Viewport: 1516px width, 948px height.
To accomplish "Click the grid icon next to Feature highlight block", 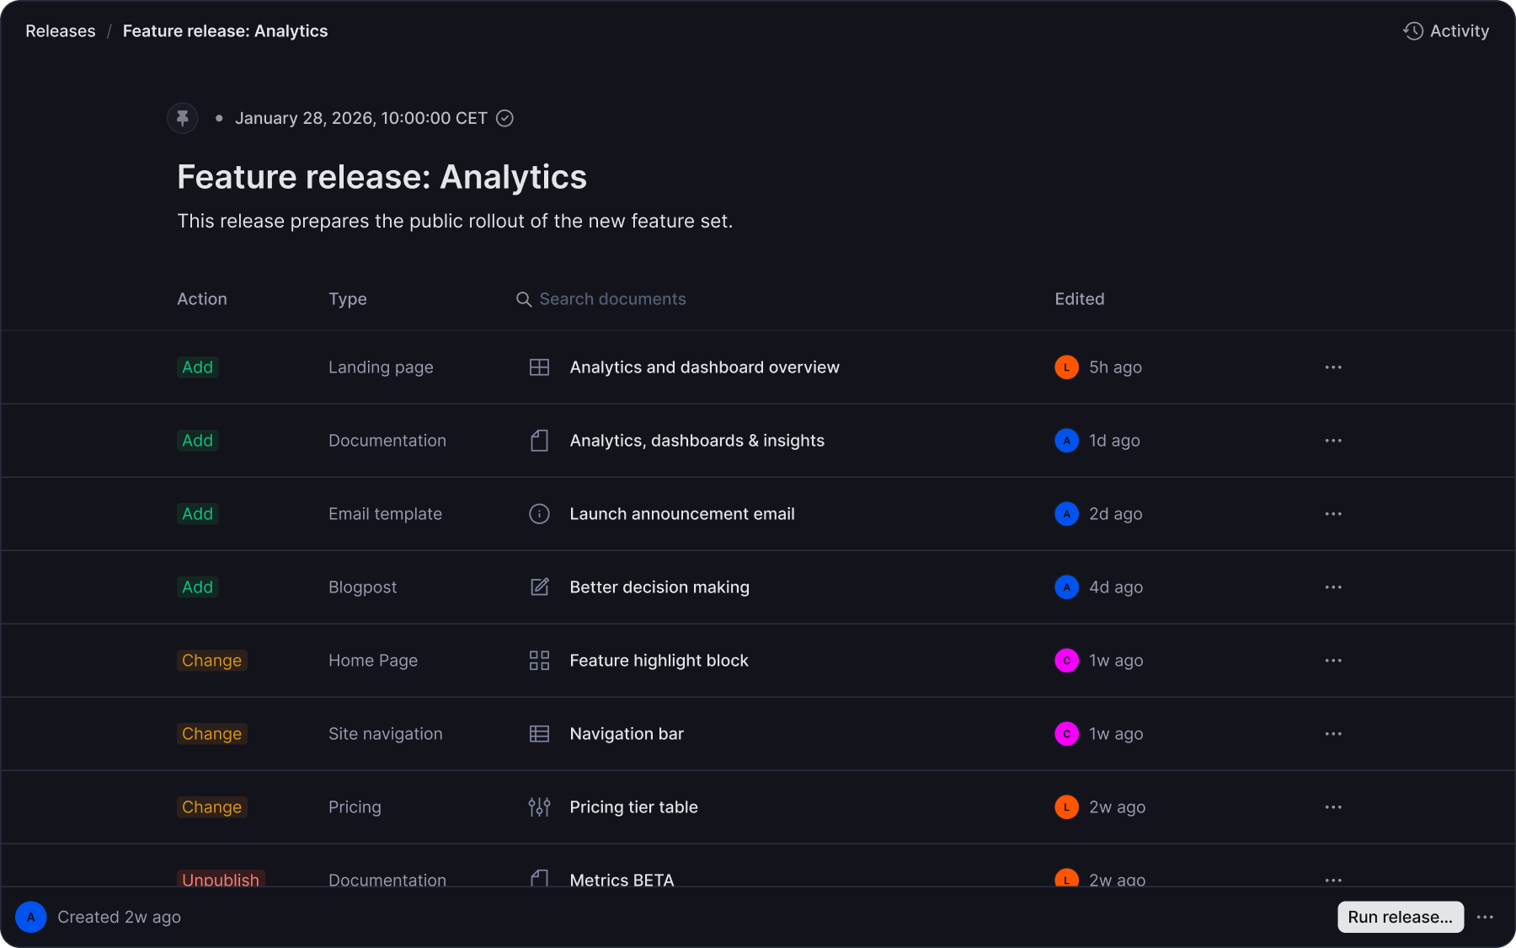I will 539,661.
